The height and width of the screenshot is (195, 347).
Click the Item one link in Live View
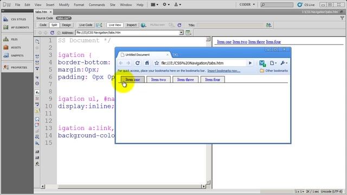click(x=224, y=42)
